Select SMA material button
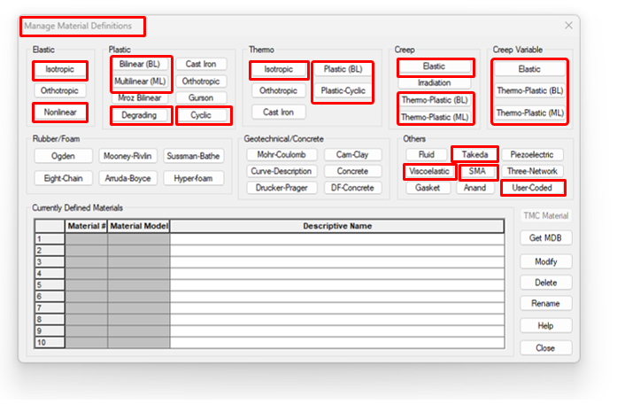The image size is (617, 404). point(477,172)
